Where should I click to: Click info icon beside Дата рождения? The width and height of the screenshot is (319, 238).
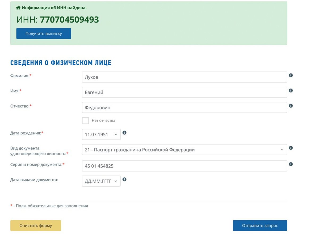click(x=124, y=133)
